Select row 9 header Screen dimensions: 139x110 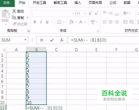tap(3, 97)
